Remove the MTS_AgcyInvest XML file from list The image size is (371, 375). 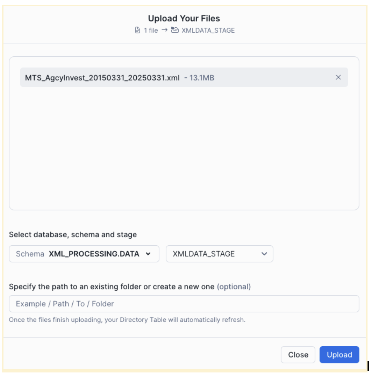(338, 77)
